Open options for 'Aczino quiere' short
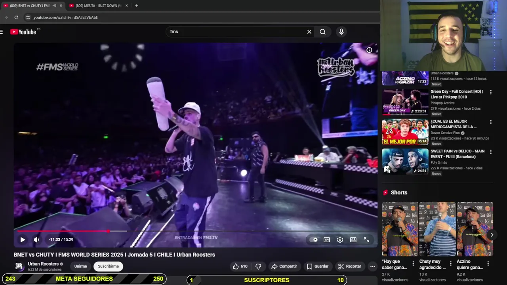Image resolution: width=507 pixels, height=285 pixels. point(488,264)
